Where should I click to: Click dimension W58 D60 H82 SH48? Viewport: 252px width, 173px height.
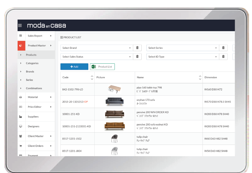click(x=216, y=151)
